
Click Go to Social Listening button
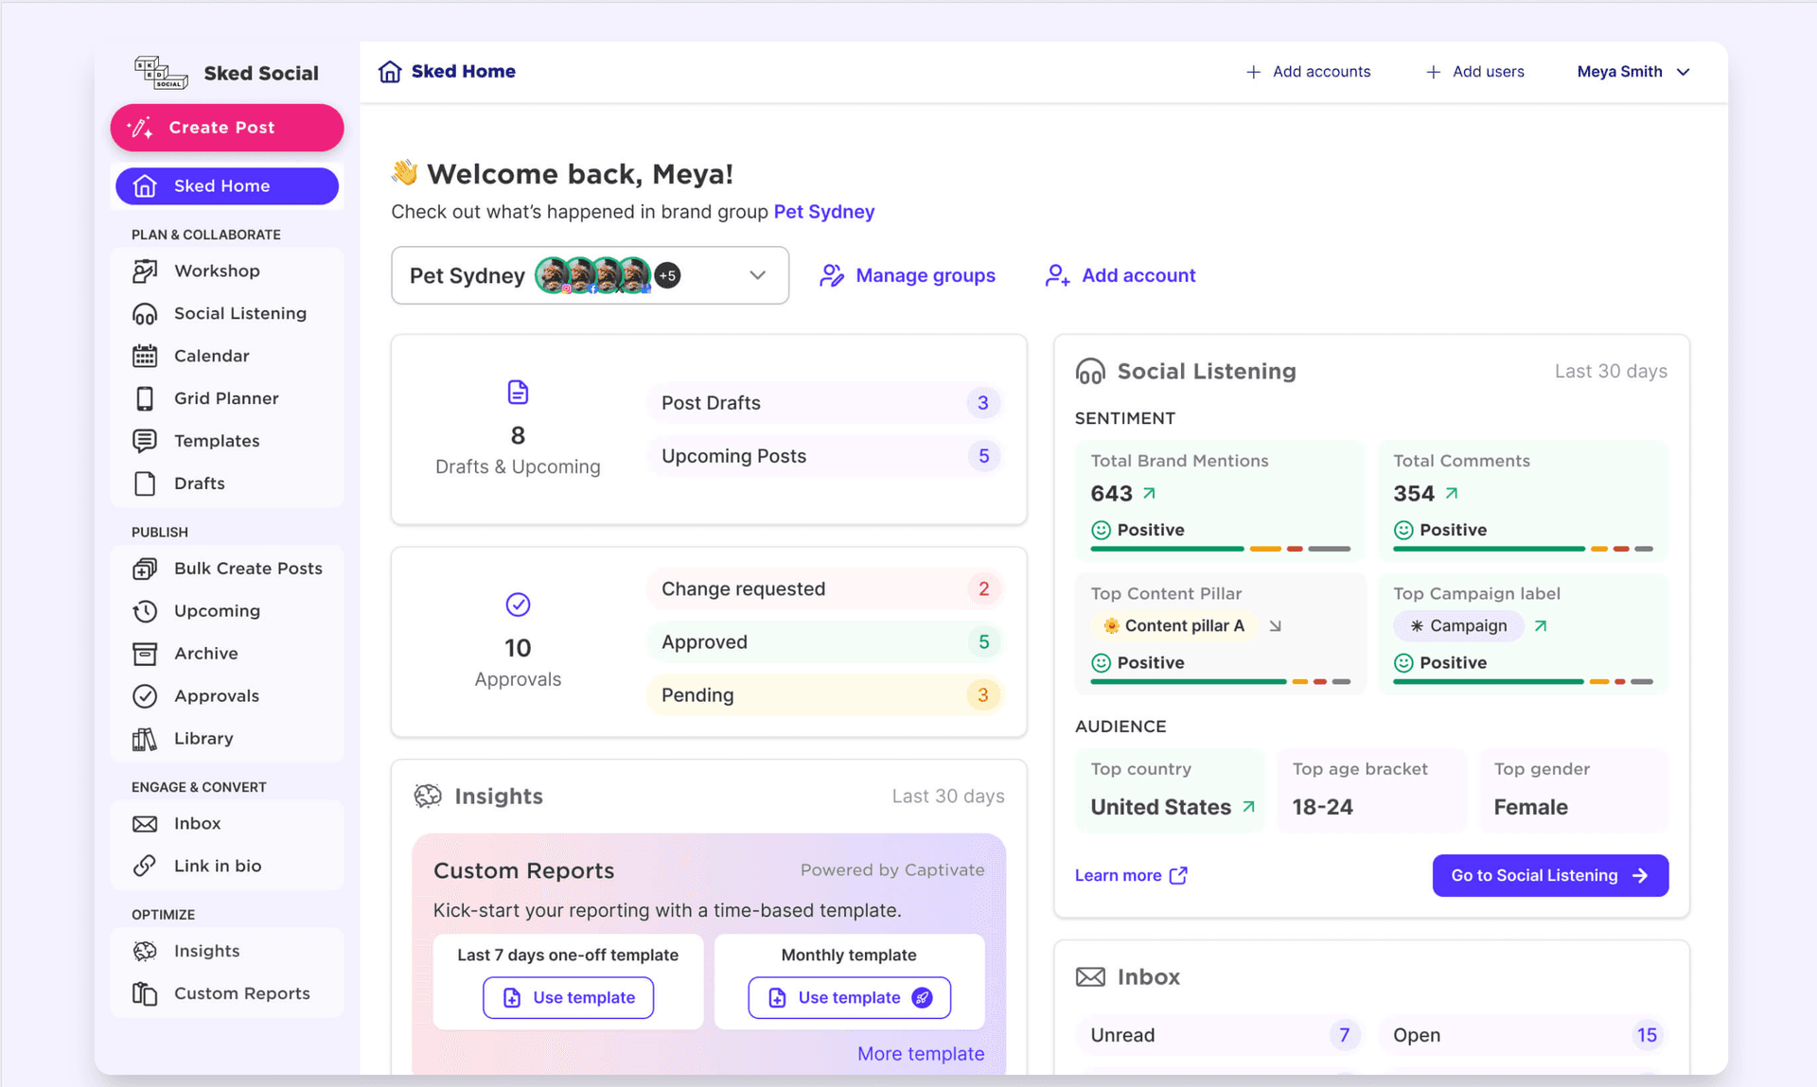pyautogui.click(x=1550, y=876)
